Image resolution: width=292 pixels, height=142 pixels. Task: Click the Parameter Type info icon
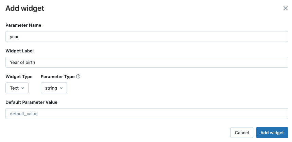78,77
